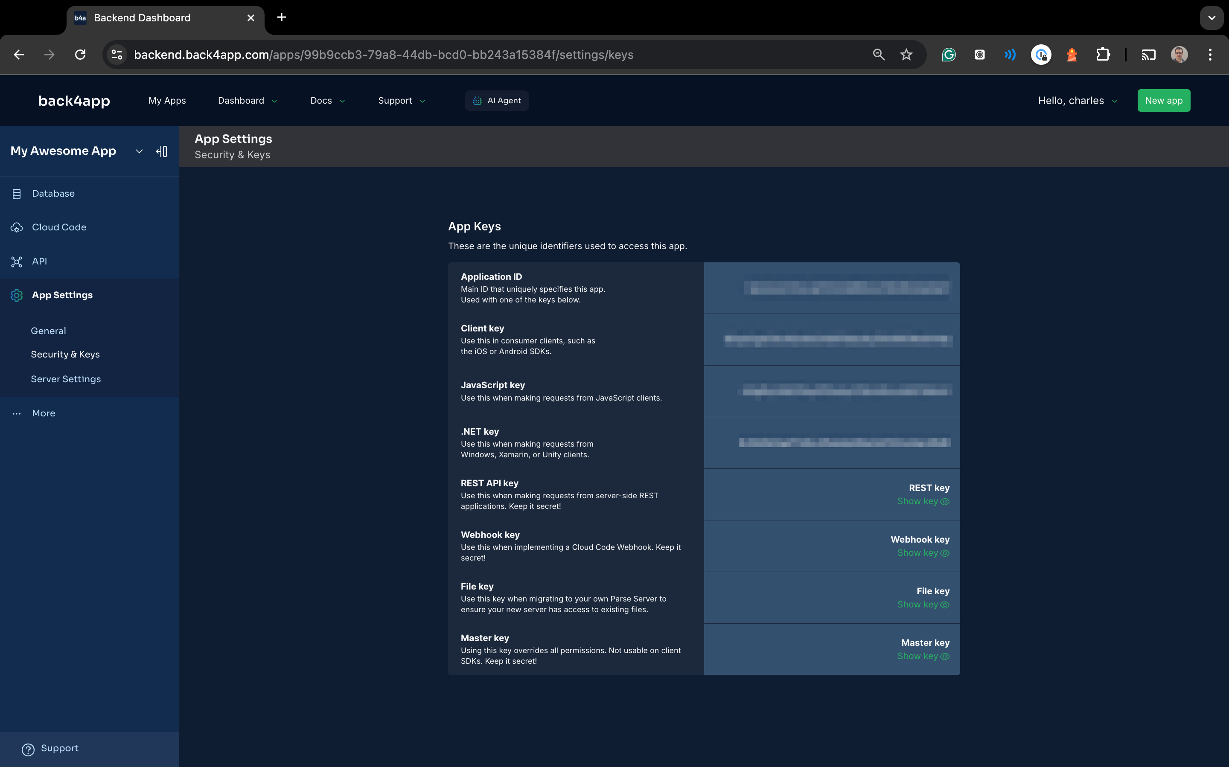Expand the Docs dropdown menu
This screenshot has height=767, width=1229.
point(327,100)
